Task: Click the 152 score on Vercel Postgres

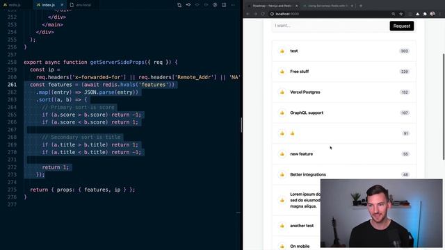Action: pos(405,92)
